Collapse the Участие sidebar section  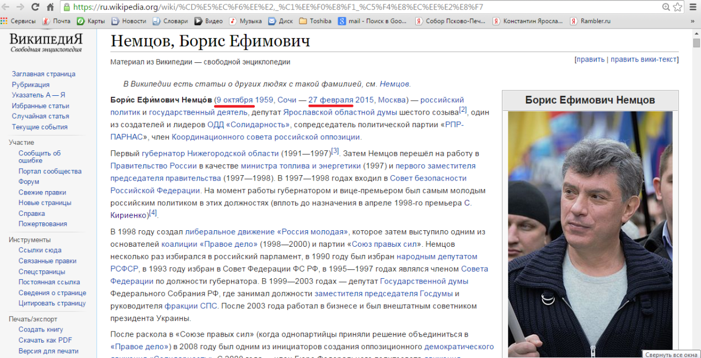22,143
